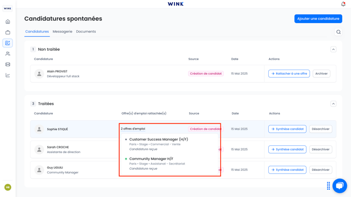Viewport: 351px width, 197px height.
Task: Click Alain PROVIST's 15 Mai 2025 date
Action: tap(239, 74)
